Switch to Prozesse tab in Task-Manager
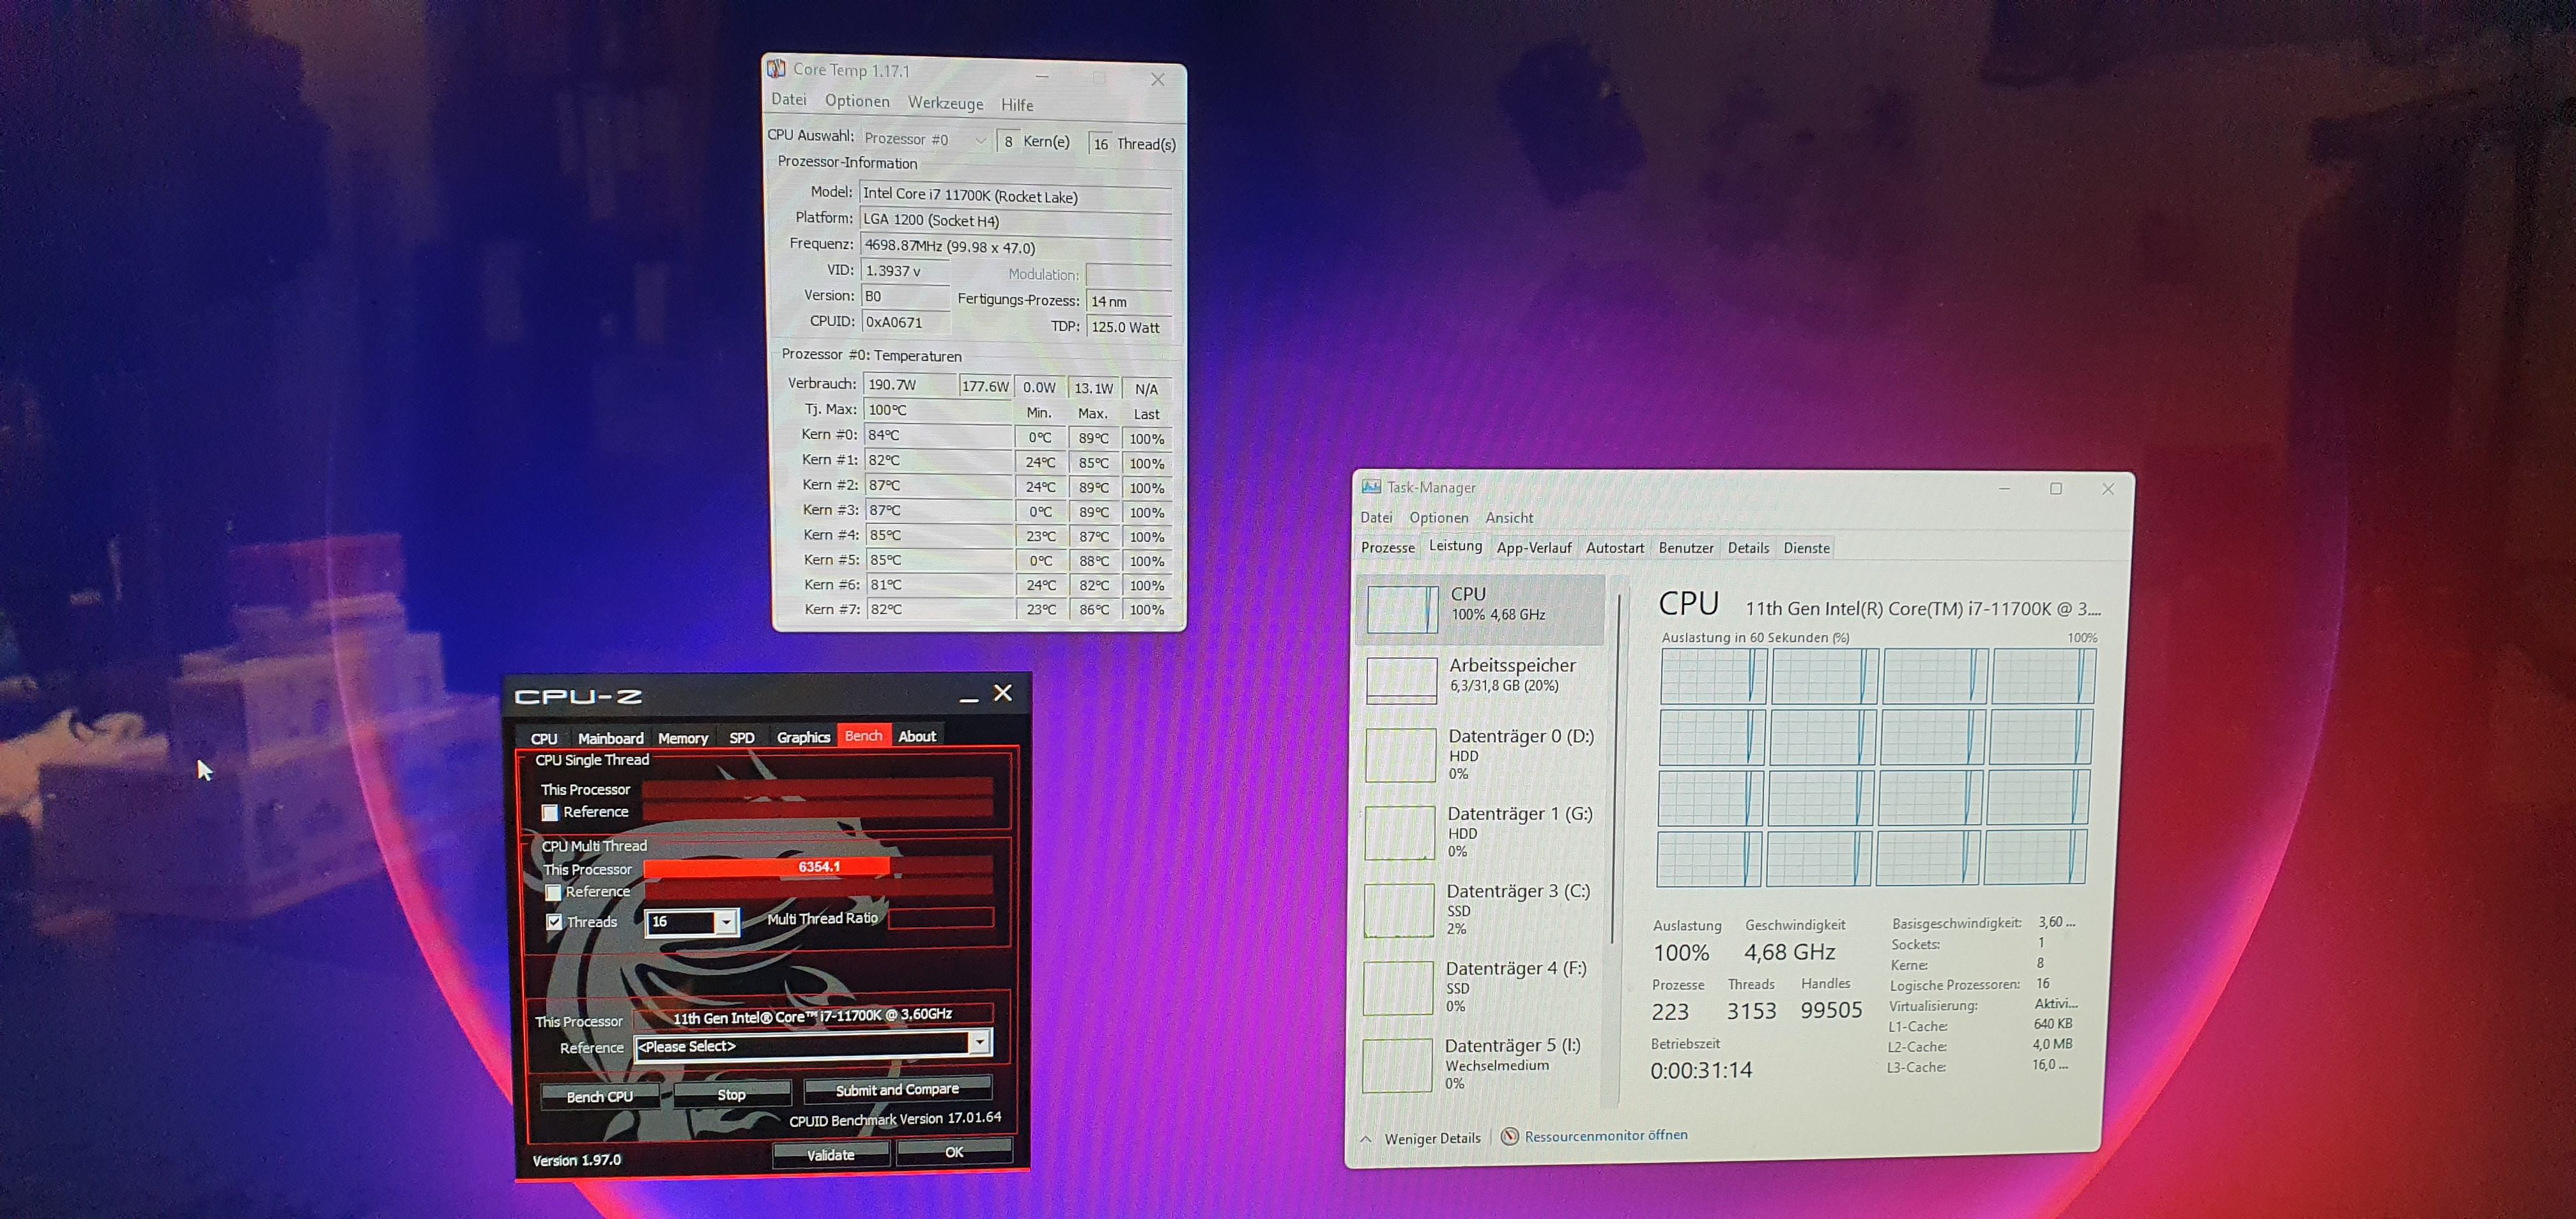Image resolution: width=2576 pixels, height=1219 pixels. coord(1388,547)
